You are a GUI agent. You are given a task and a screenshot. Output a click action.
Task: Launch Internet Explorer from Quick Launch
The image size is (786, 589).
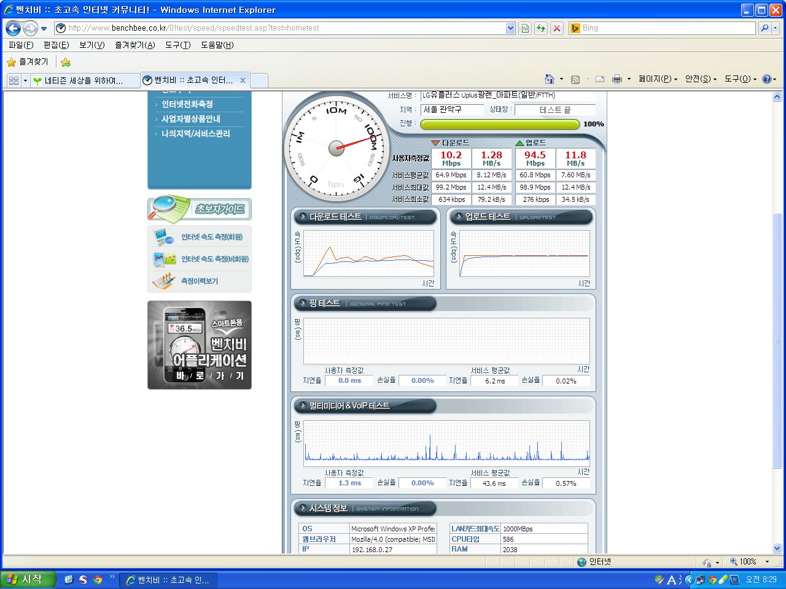click(x=69, y=579)
